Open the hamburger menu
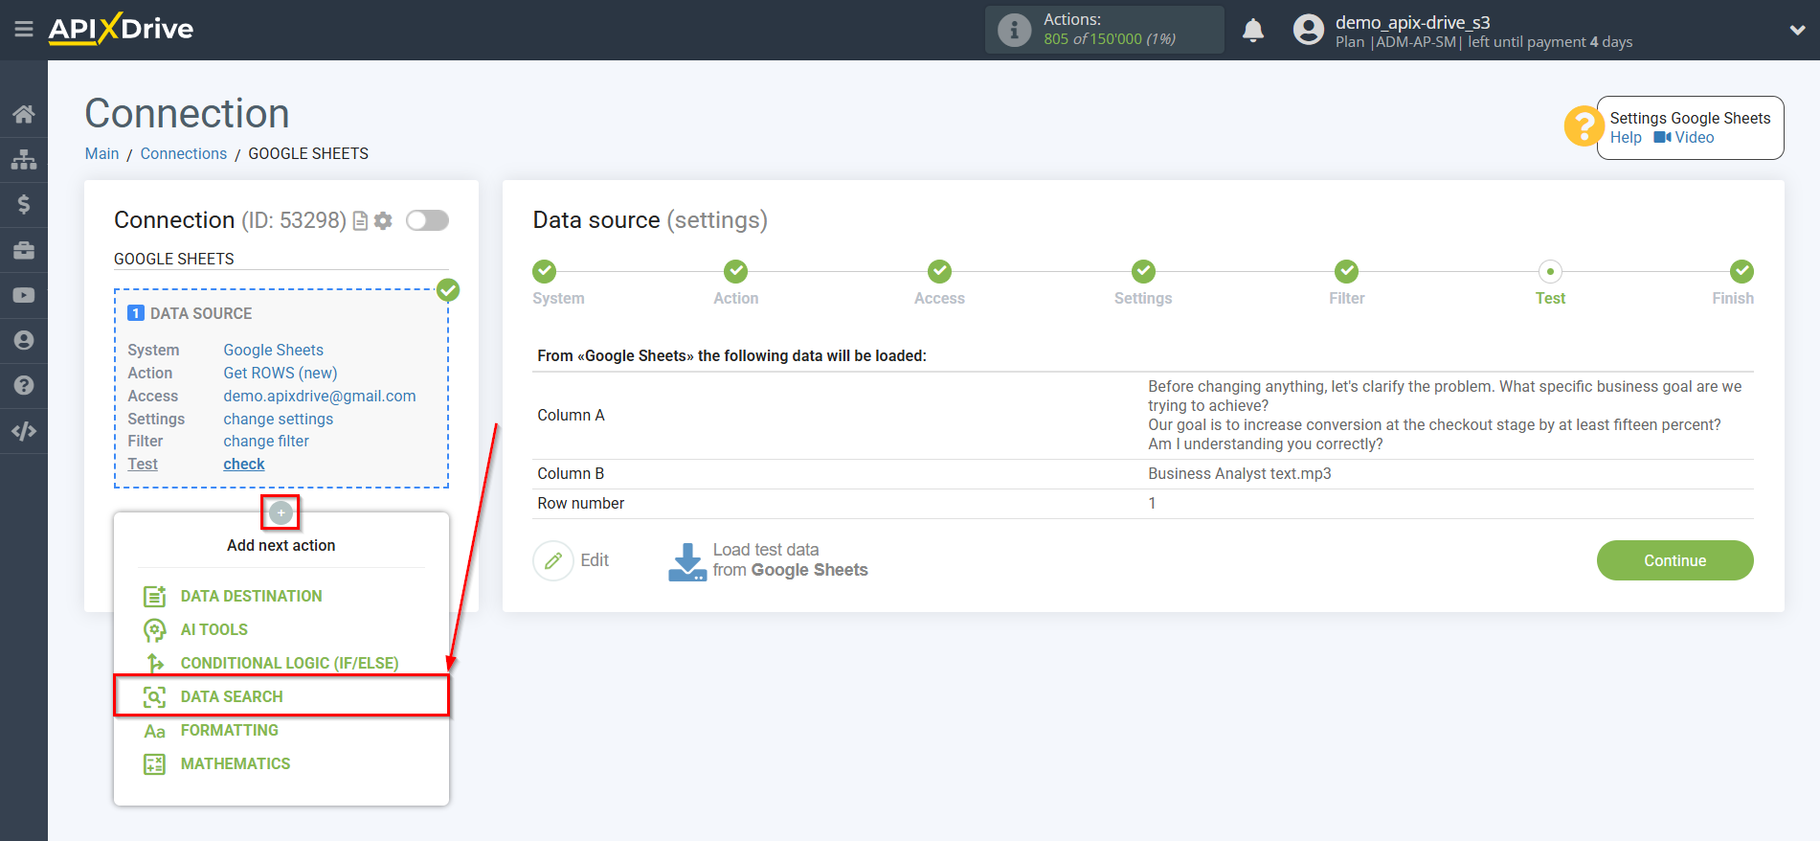The width and height of the screenshot is (1820, 841). (24, 30)
